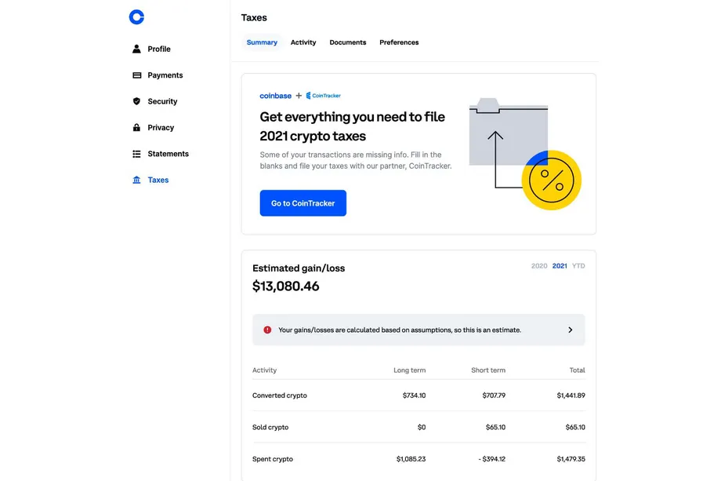Switch to the Activity tab
721x481 pixels.
303,42
